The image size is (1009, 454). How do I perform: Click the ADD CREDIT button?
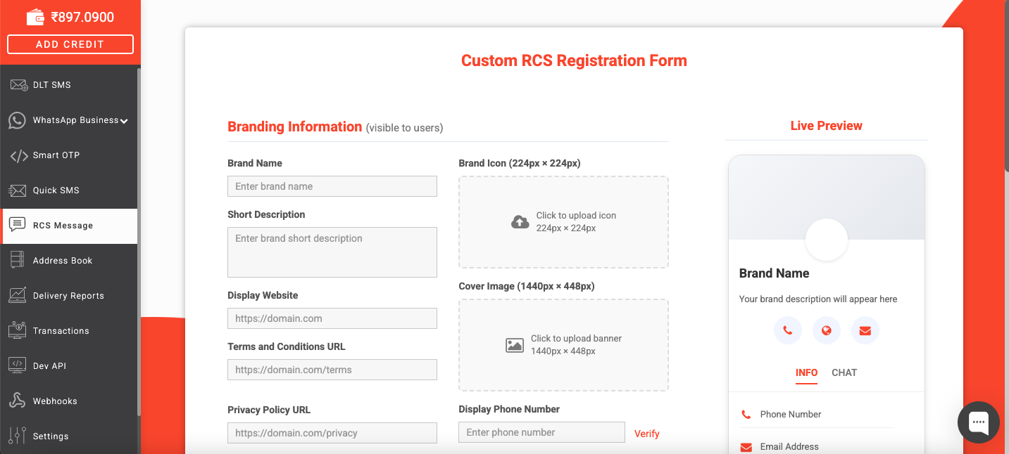(x=70, y=44)
